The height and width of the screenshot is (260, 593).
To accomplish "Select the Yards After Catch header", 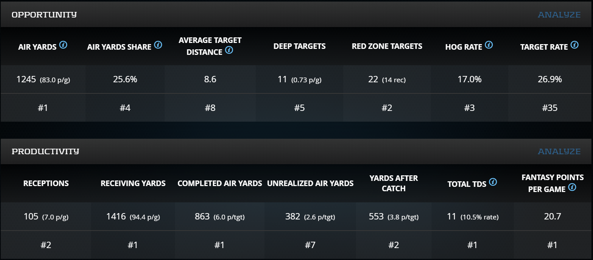I will click(x=394, y=183).
